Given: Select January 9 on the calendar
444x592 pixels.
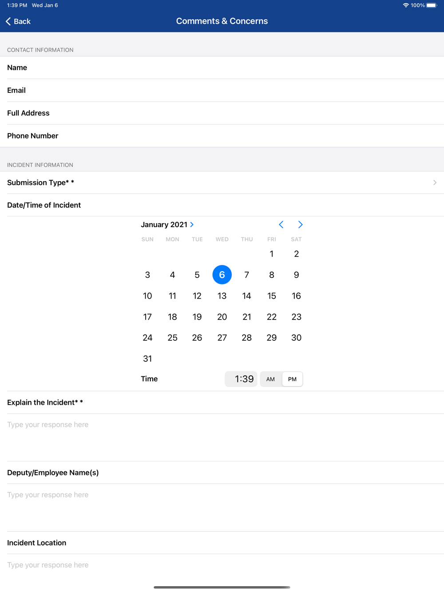Looking at the screenshot, I should (297, 275).
